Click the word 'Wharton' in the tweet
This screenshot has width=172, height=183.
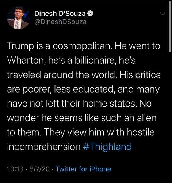click(27, 60)
